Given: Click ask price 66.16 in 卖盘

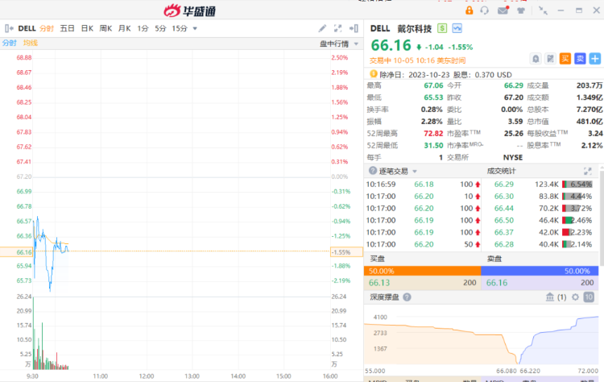Looking at the screenshot, I should [497, 283].
